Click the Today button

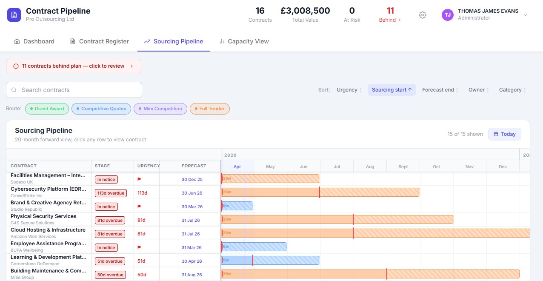click(504, 134)
